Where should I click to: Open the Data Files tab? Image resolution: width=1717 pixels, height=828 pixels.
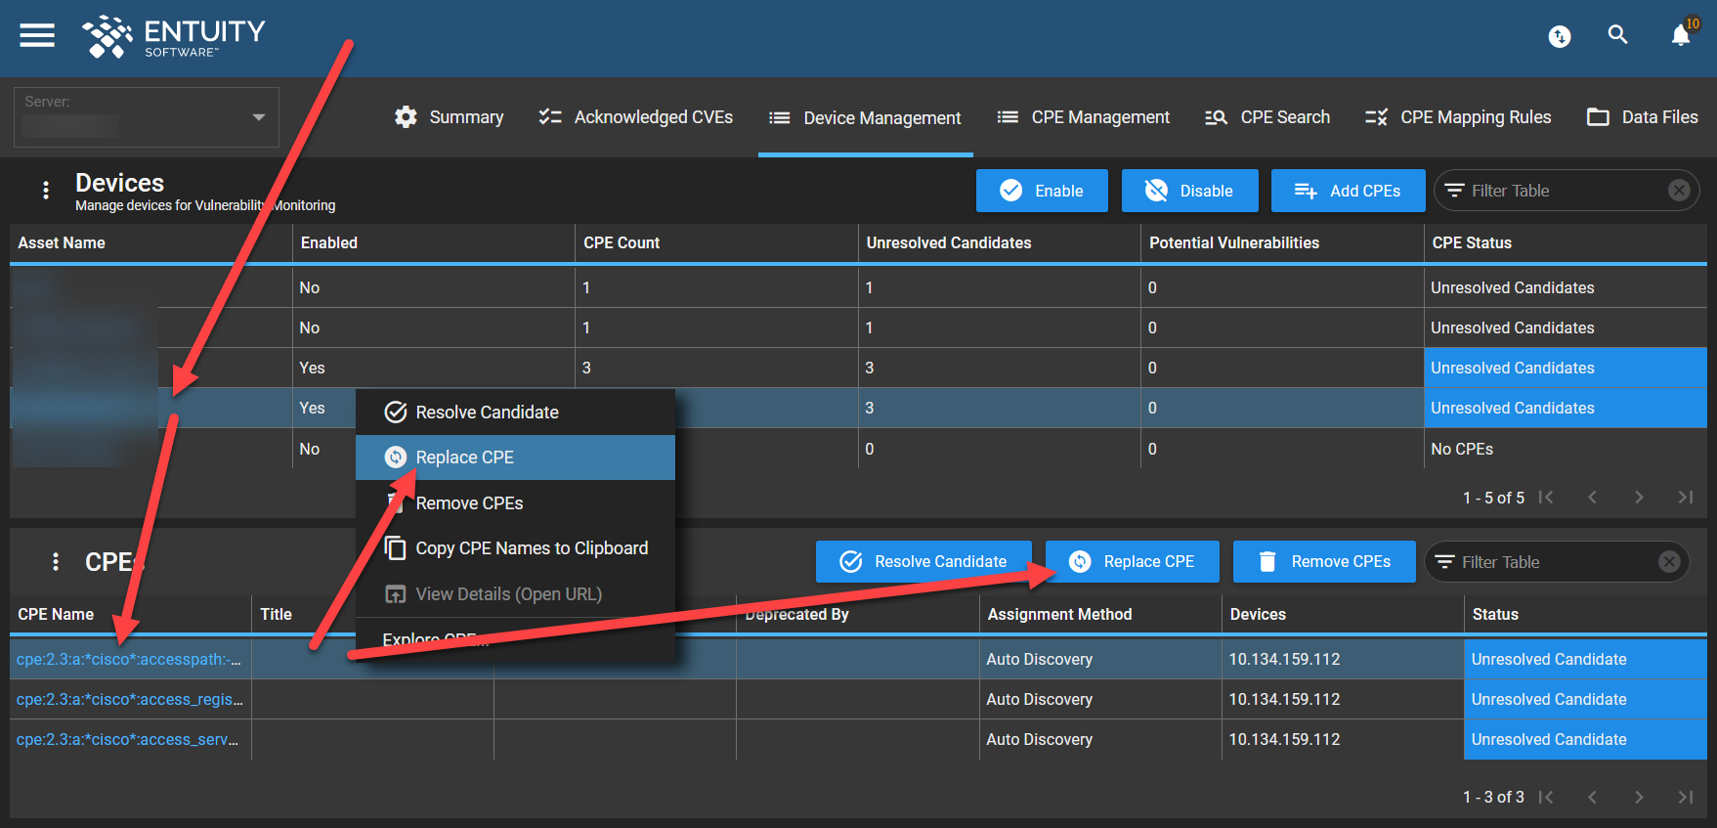click(1643, 117)
